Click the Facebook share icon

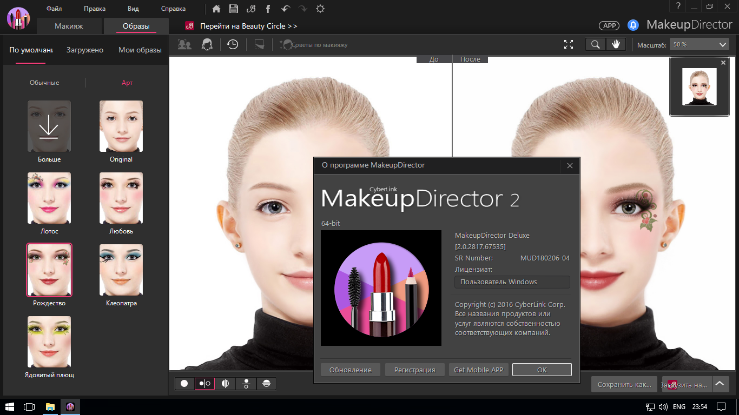tap(268, 9)
